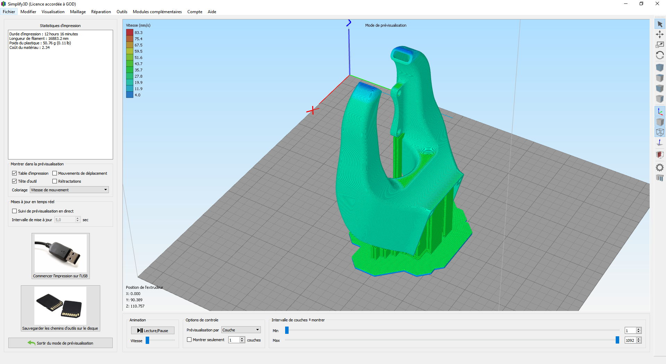The image size is (666, 364).
Task: Switch to top view cube
Action: click(x=660, y=78)
